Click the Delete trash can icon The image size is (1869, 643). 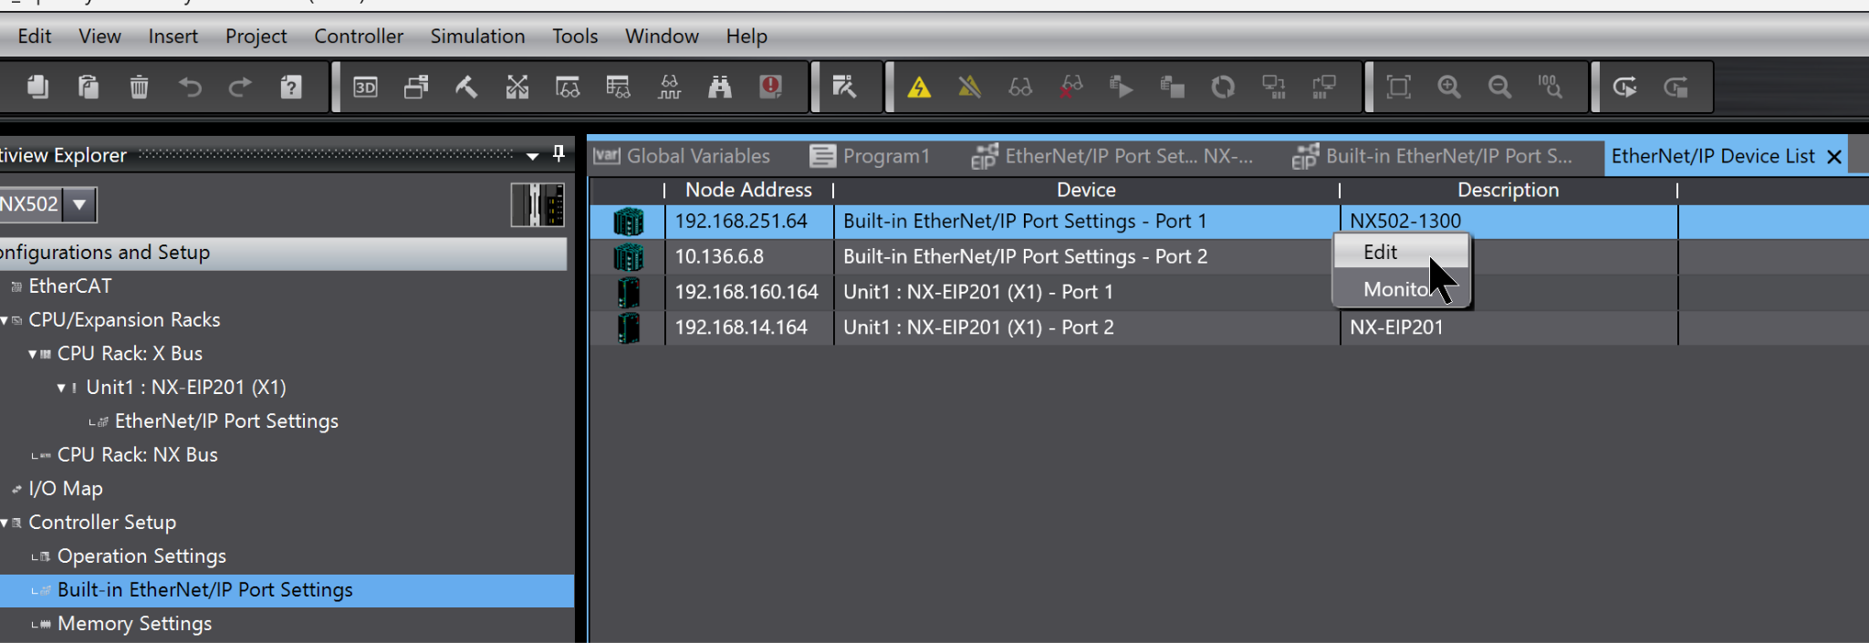pyautogui.click(x=139, y=88)
